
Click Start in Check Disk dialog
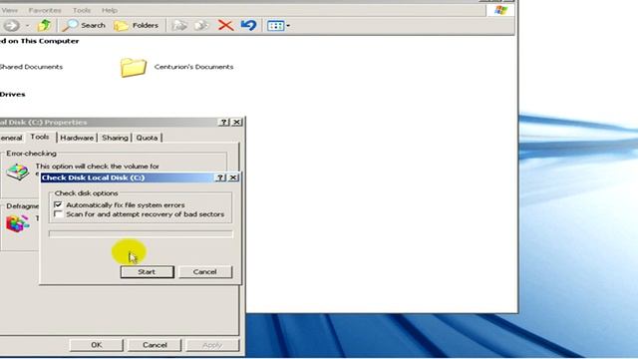pyautogui.click(x=147, y=272)
